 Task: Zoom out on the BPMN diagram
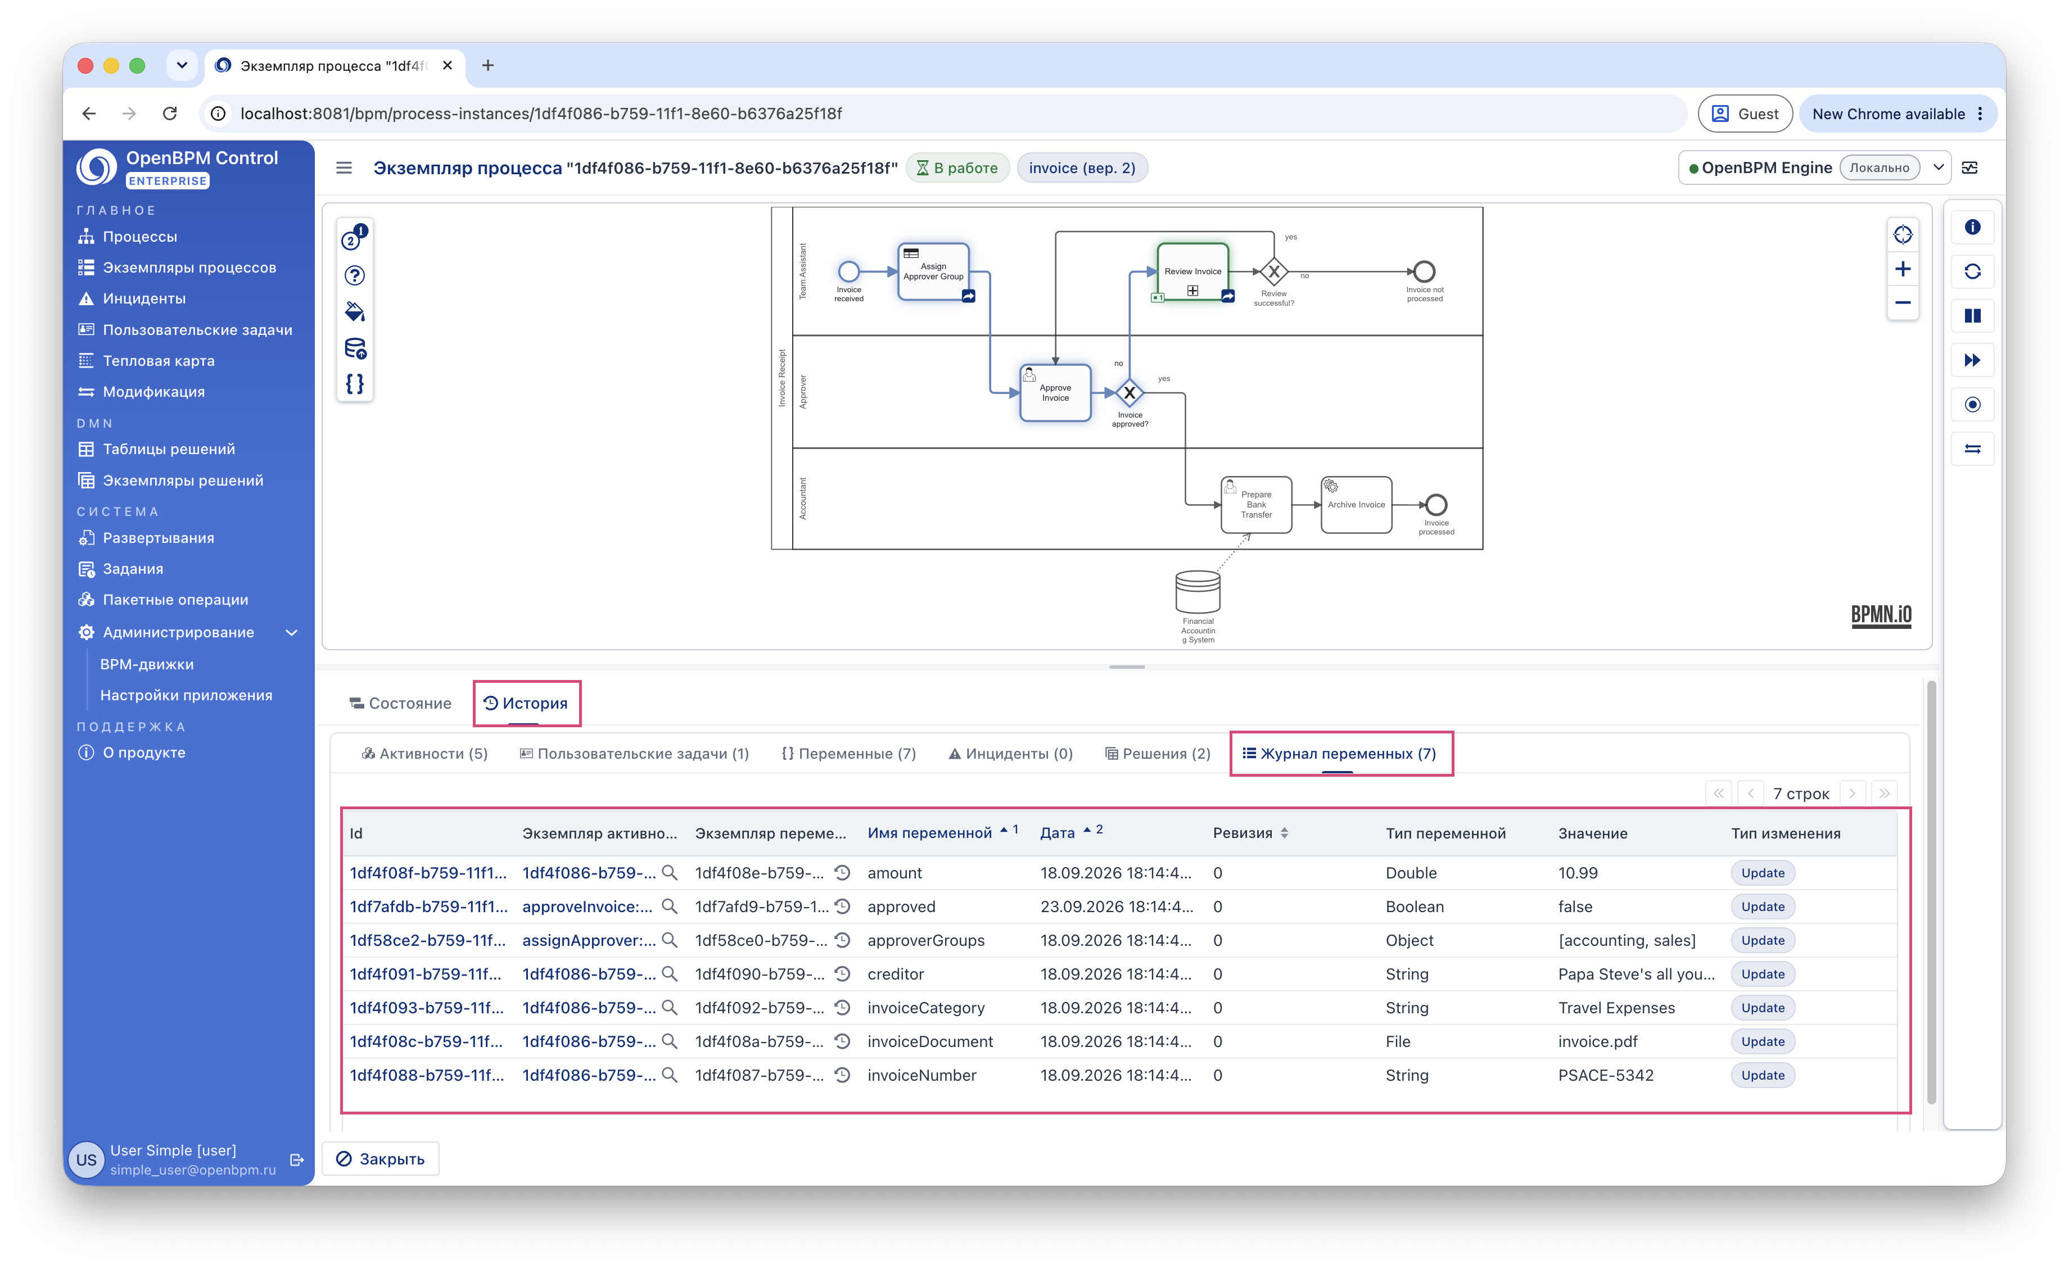[1903, 303]
